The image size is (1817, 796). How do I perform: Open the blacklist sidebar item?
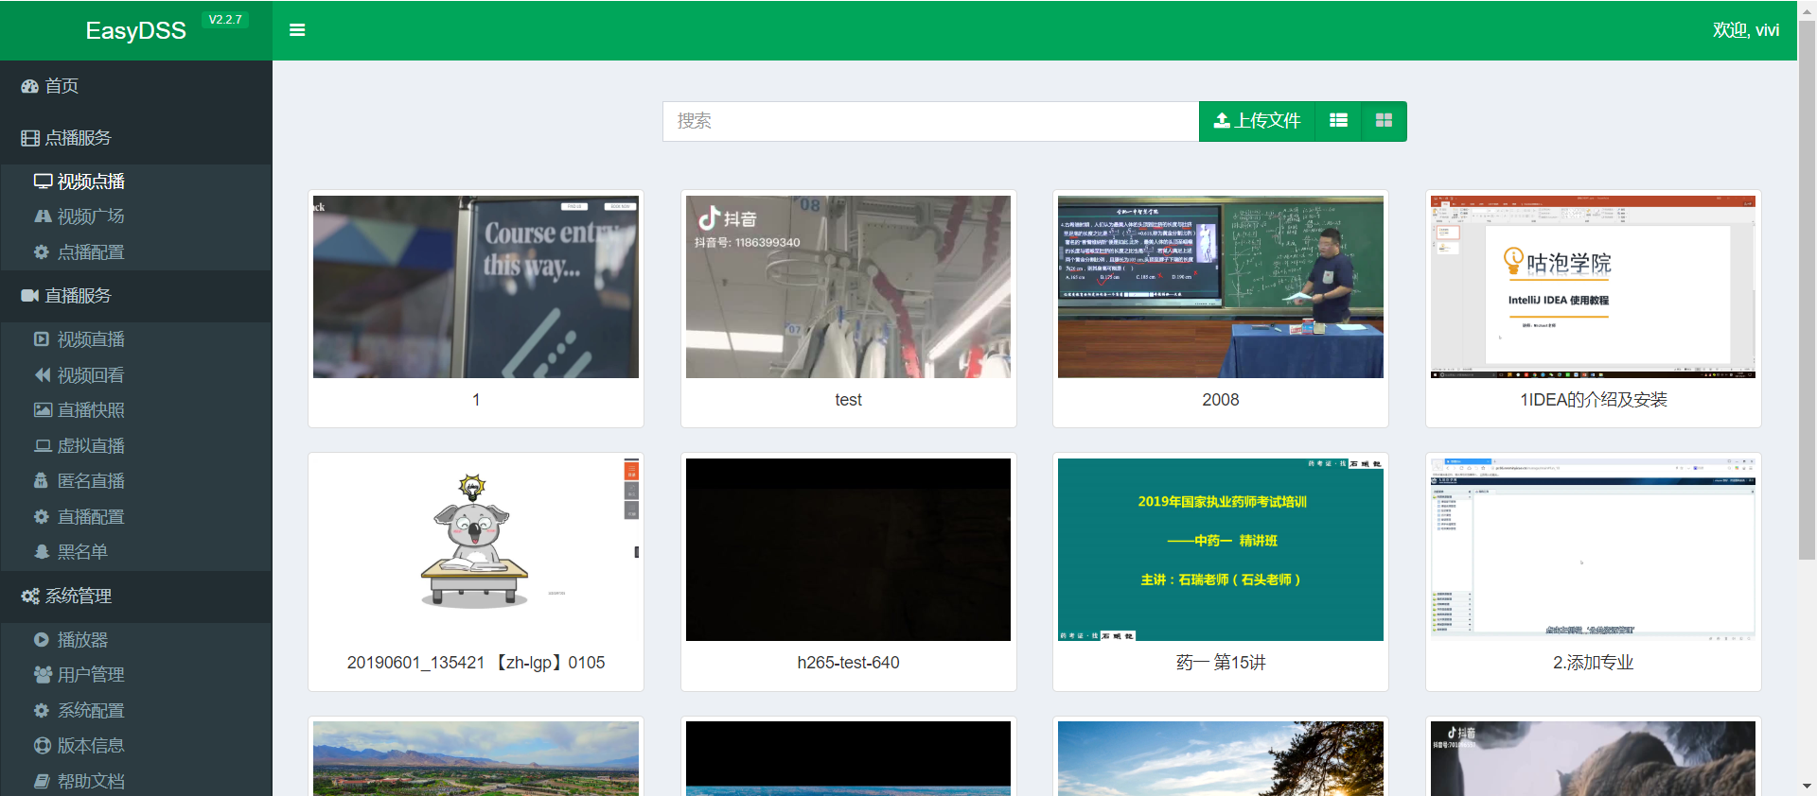pyautogui.click(x=82, y=552)
